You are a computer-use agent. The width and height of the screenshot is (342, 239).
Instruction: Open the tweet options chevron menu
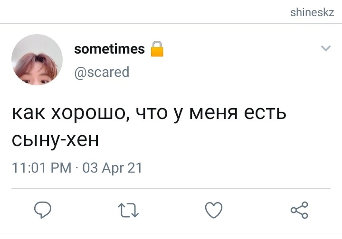point(326,48)
